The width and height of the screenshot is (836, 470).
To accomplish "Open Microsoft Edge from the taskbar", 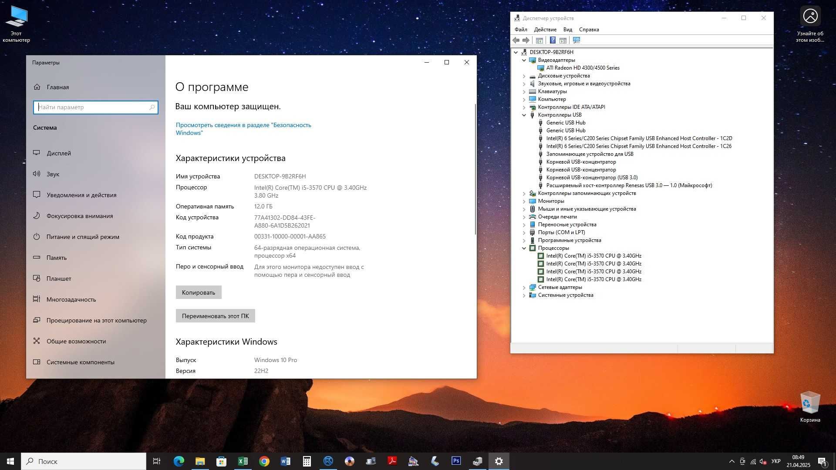I will point(179,461).
